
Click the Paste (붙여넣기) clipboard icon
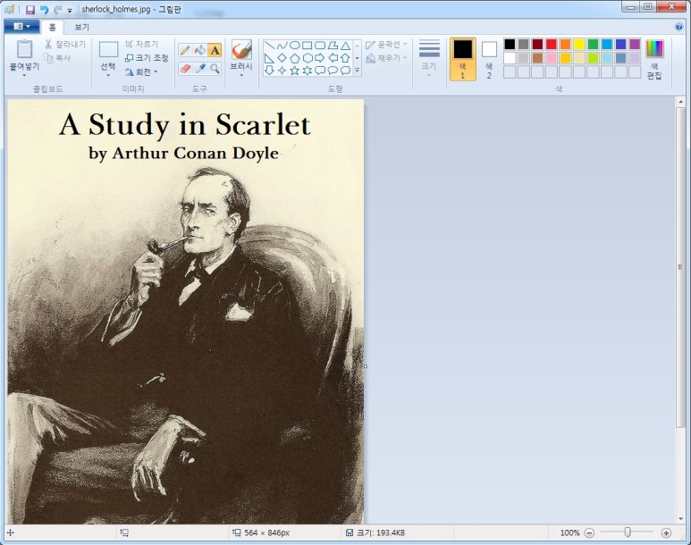[25, 49]
